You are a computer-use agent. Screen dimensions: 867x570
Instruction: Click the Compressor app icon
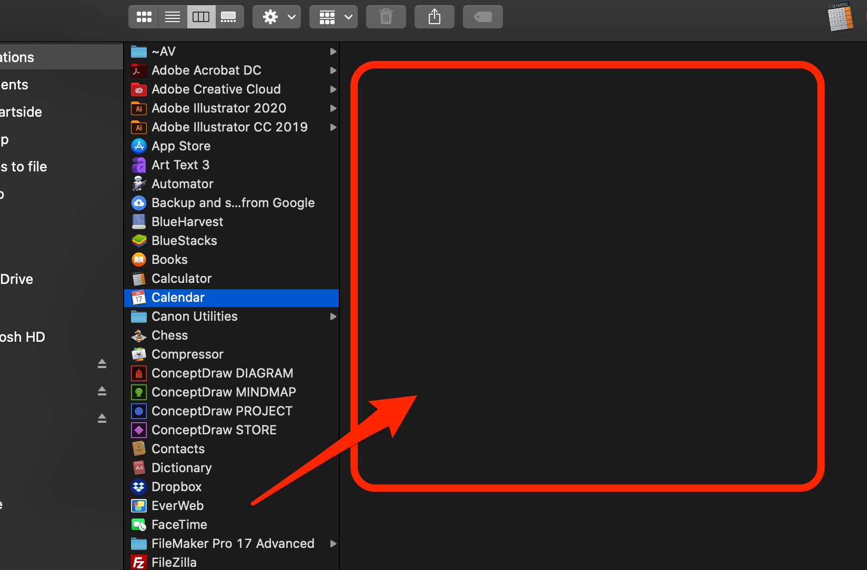point(139,354)
